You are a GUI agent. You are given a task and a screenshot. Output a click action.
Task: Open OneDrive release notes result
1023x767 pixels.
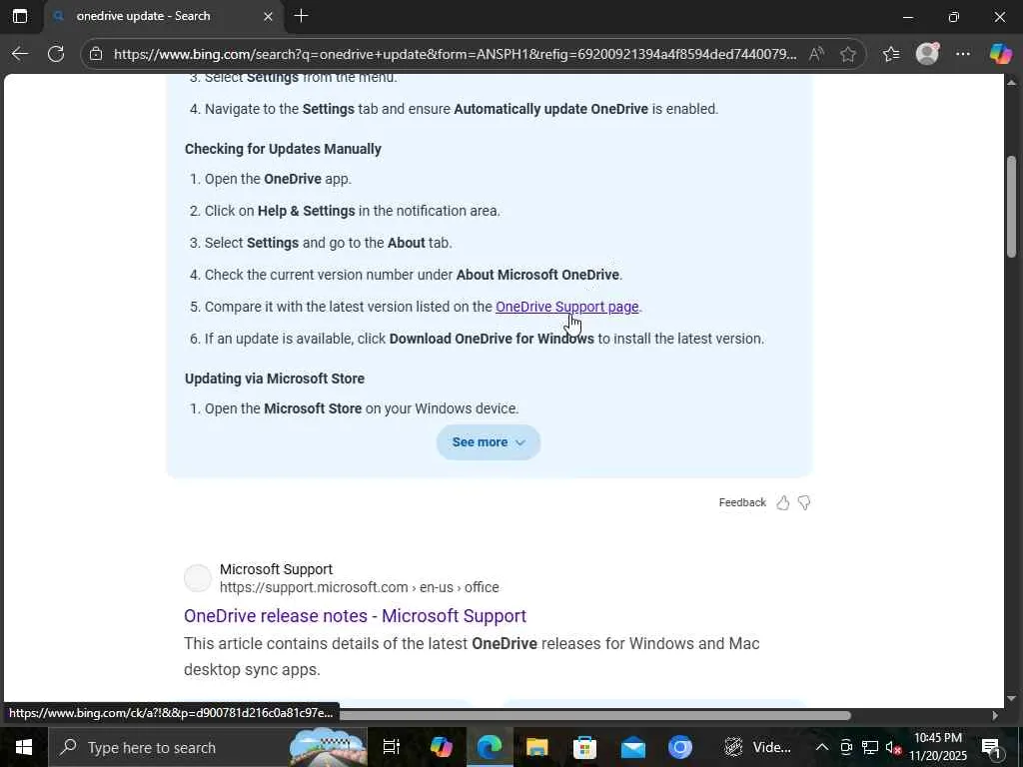[x=355, y=615]
